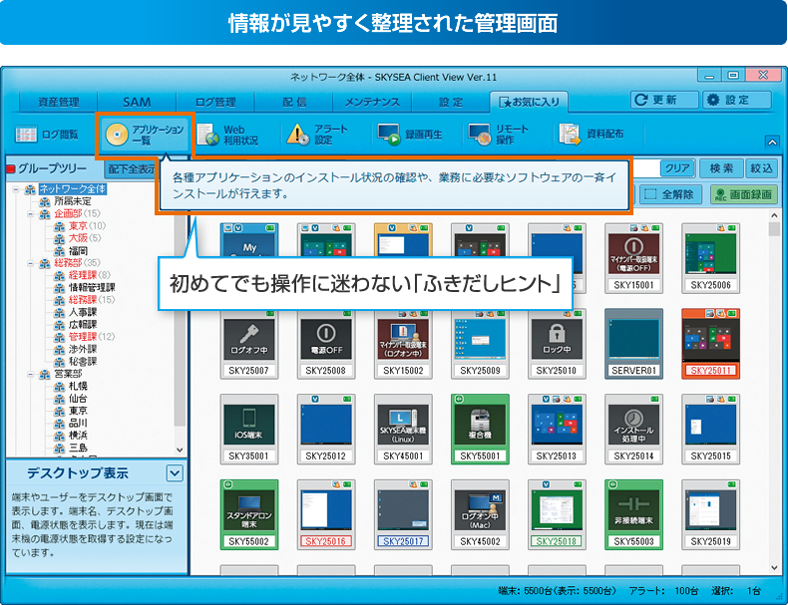Image resolution: width=788 pixels, height=605 pixels.
Task: Select the SKY25016 red-labeled thumbnail
Action: tap(325, 514)
